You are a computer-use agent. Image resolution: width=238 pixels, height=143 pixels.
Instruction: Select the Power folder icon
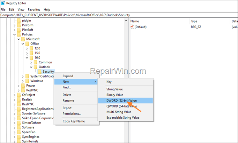tap(23, 86)
